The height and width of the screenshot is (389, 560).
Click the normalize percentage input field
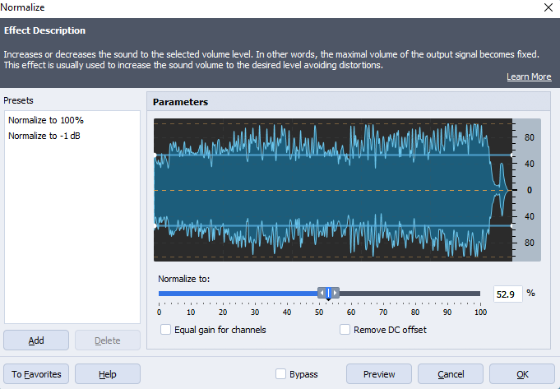tap(507, 293)
